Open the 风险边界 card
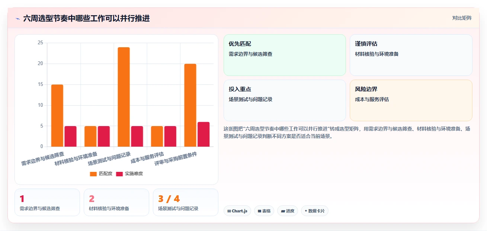Image resolution: width=487 pixels, height=231 pixels. click(411, 100)
